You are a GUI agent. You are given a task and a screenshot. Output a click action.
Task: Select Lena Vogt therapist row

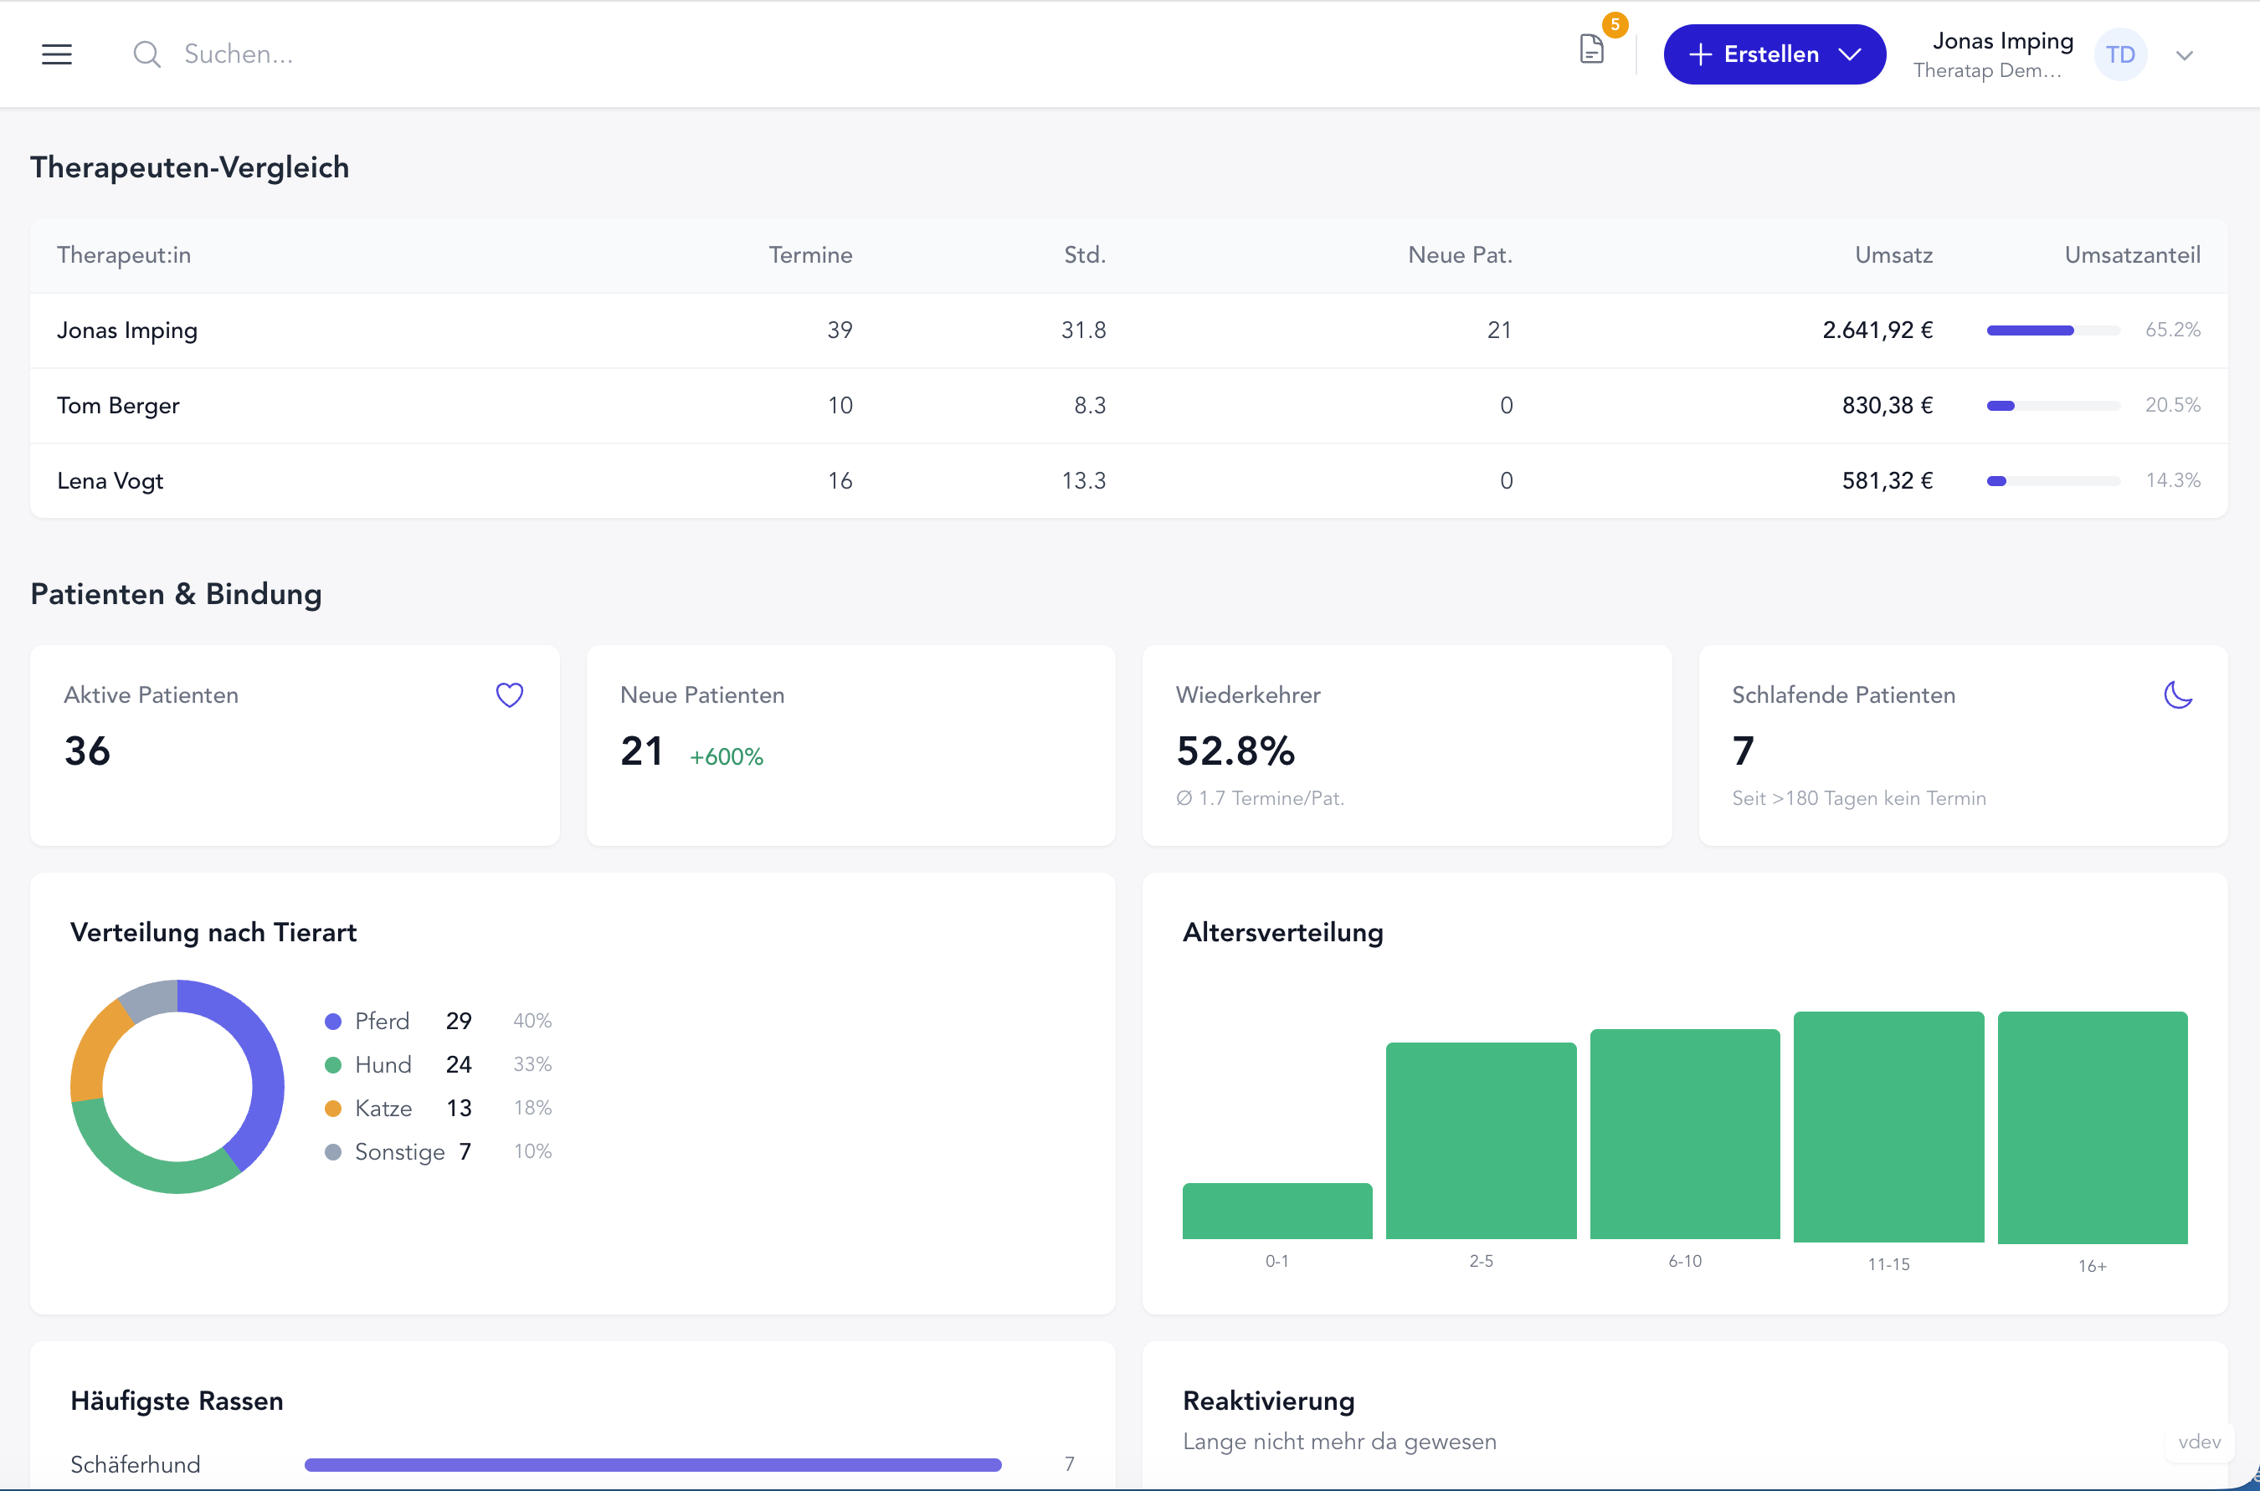click(x=1128, y=480)
